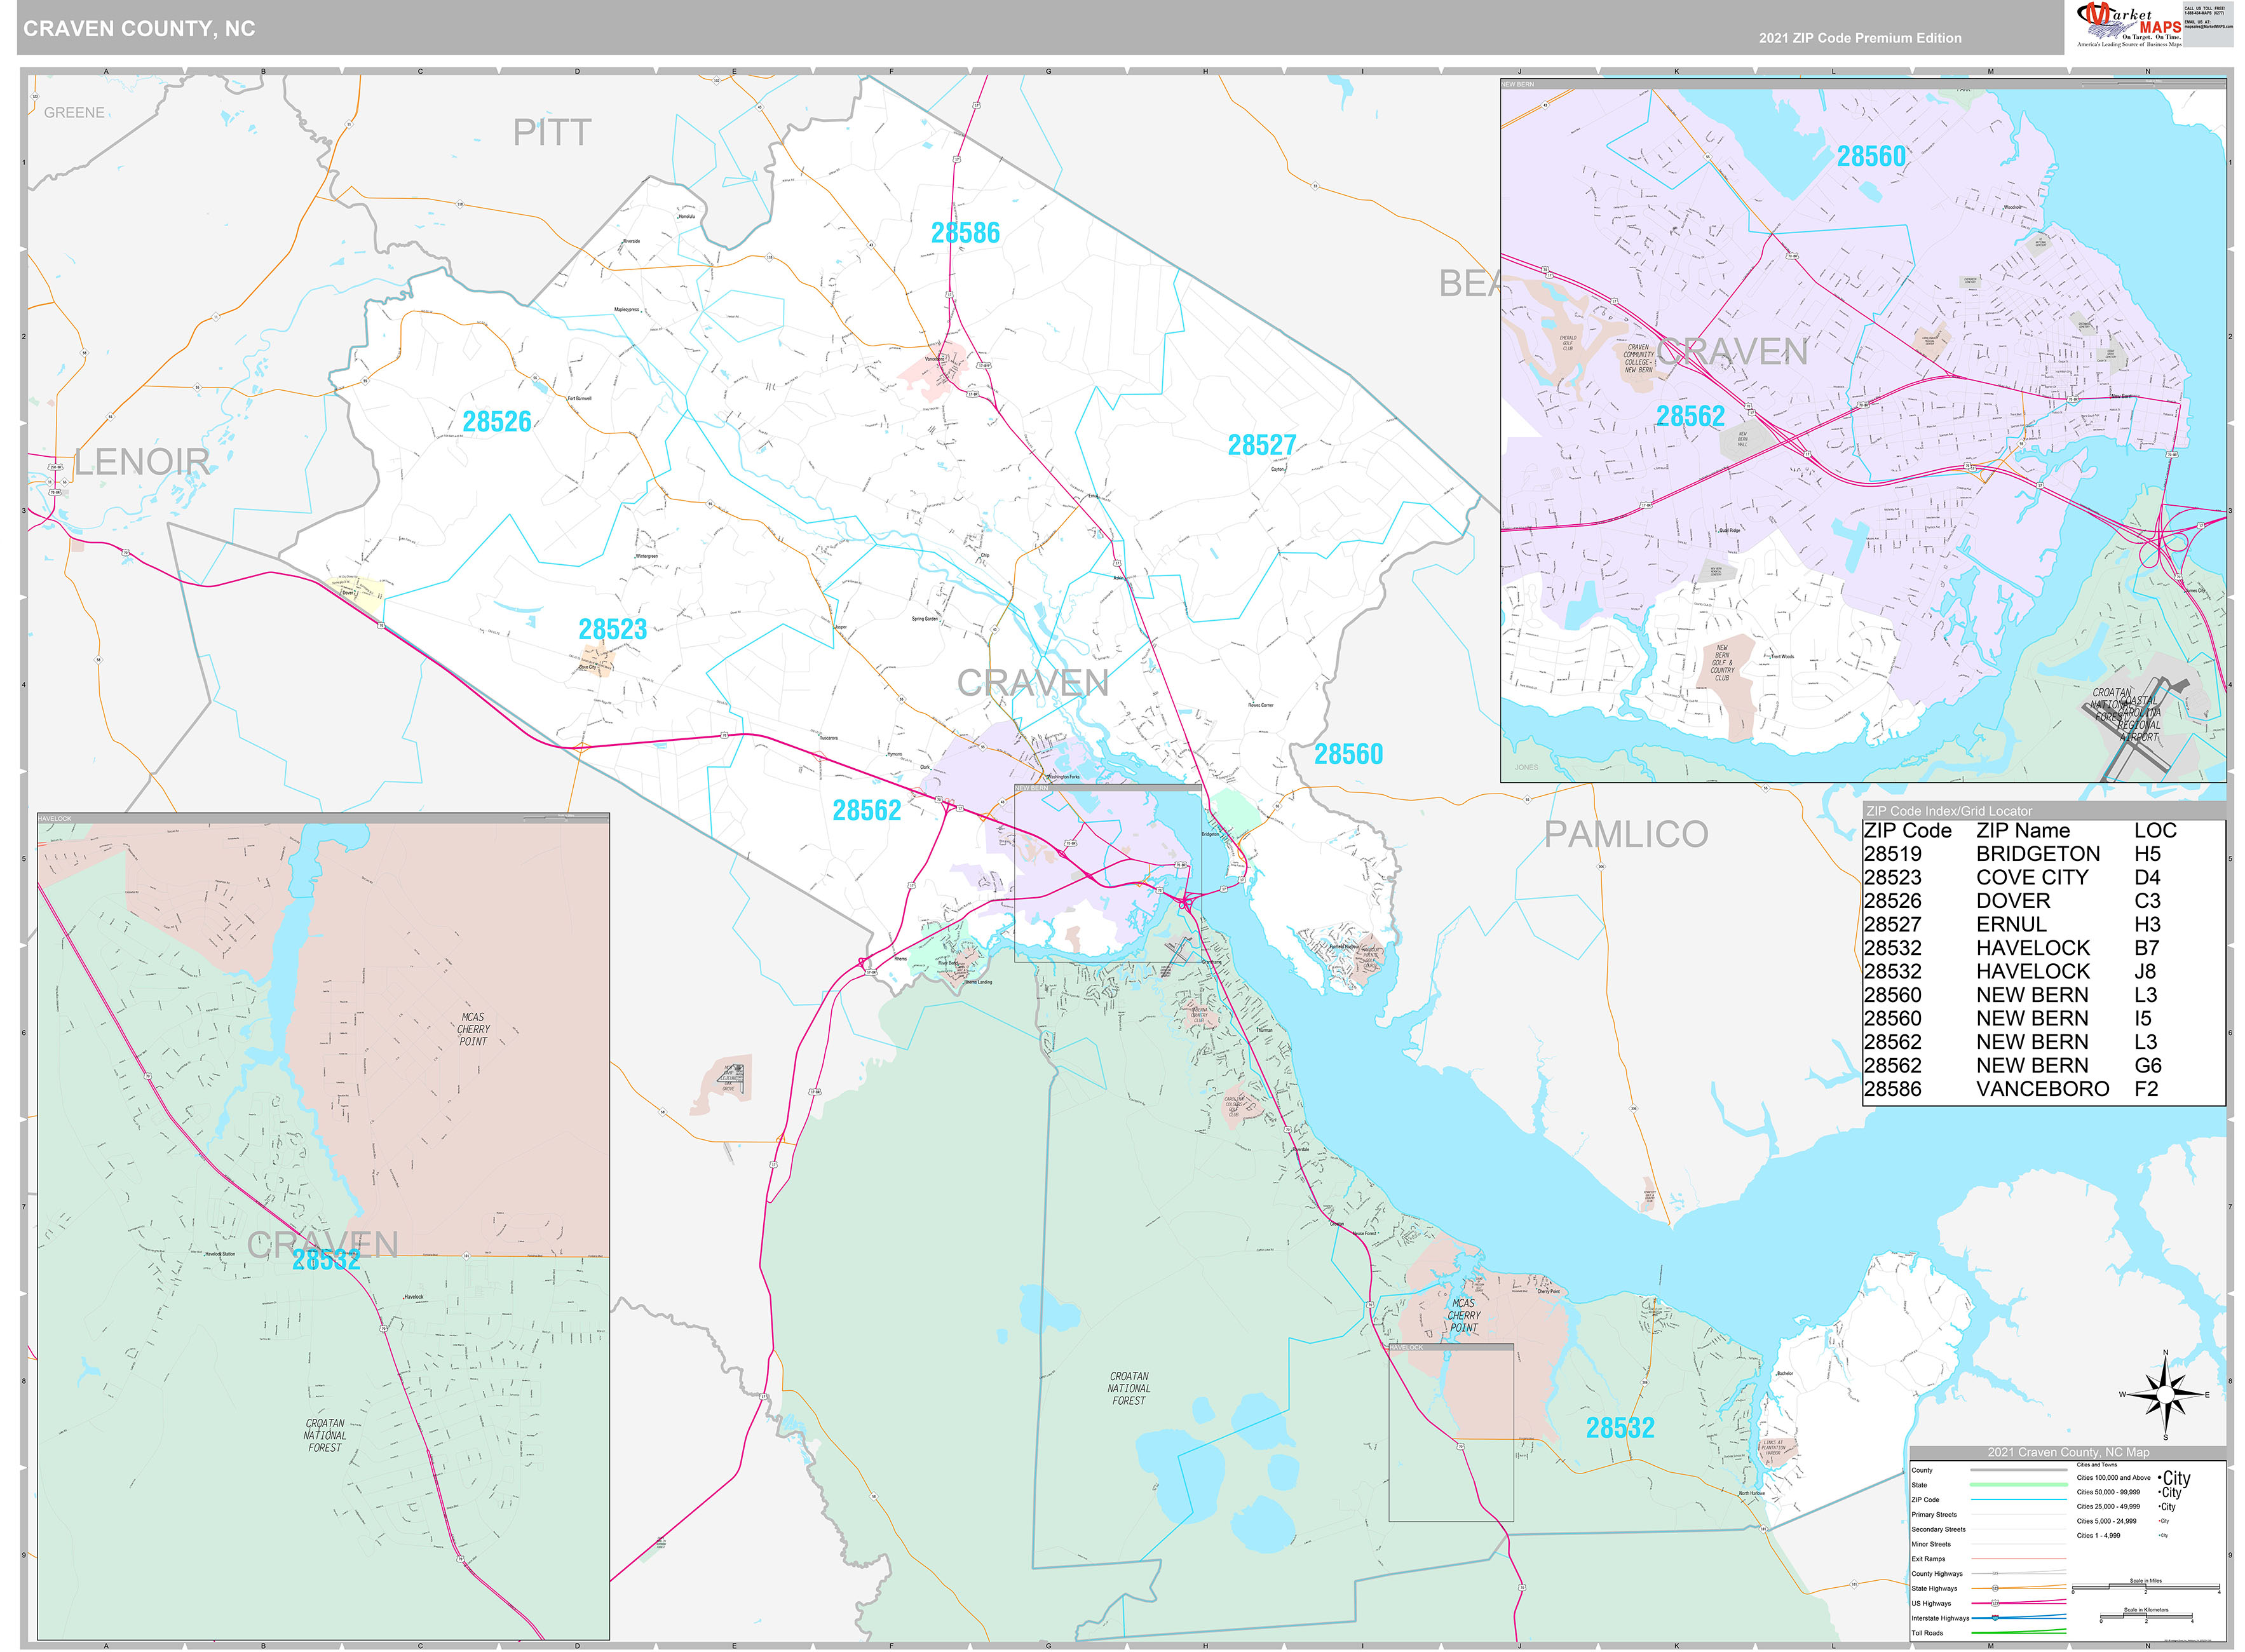Viewport: 2245px width, 1652px height.
Task: Click the "LOC" column header
Action: 2155,831
